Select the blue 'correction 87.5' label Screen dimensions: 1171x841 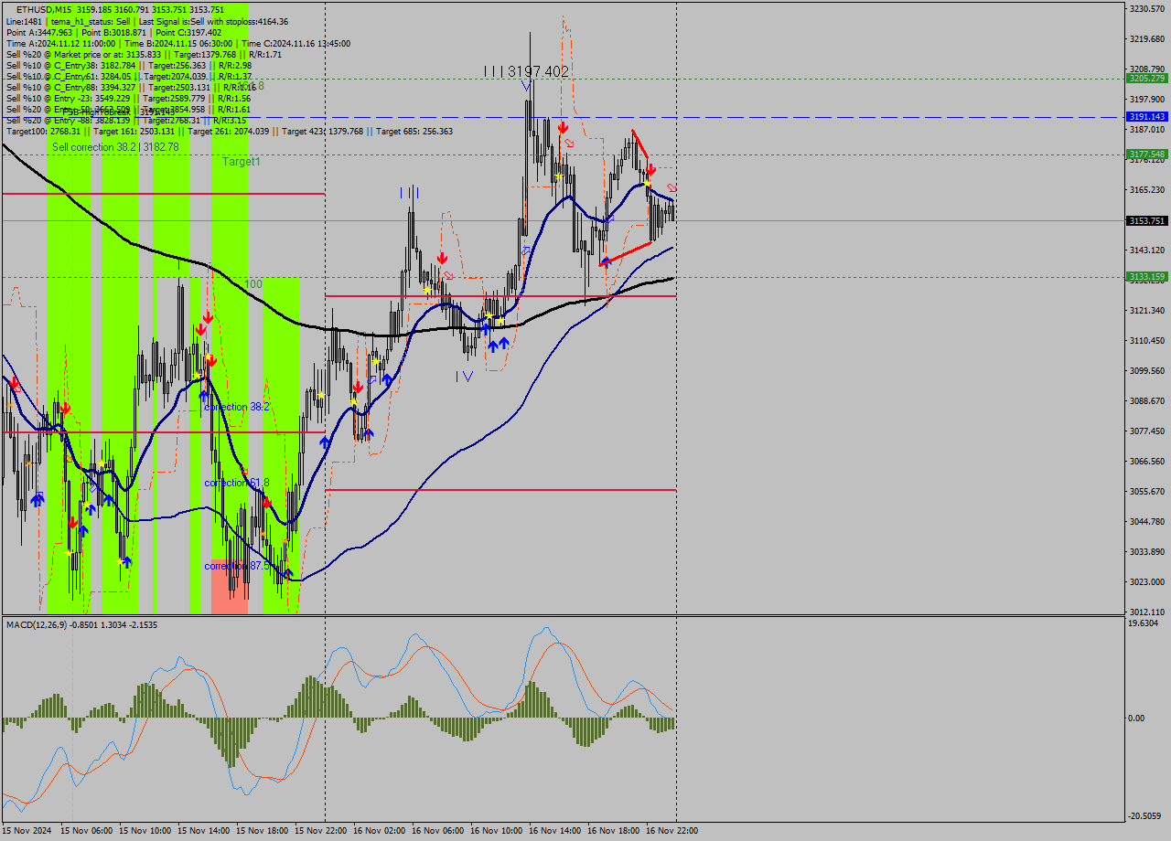(x=237, y=566)
